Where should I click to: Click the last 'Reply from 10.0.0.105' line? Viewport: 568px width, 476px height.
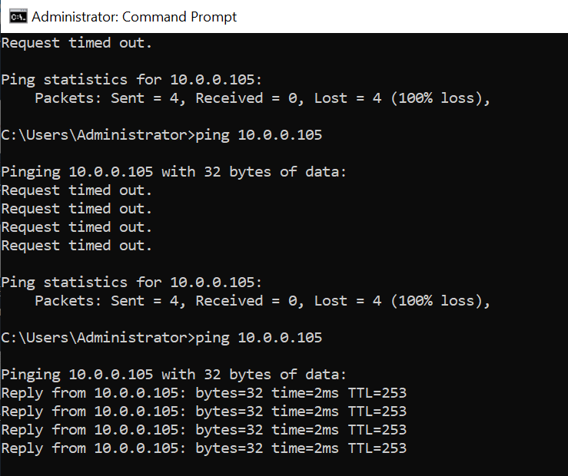204,448
